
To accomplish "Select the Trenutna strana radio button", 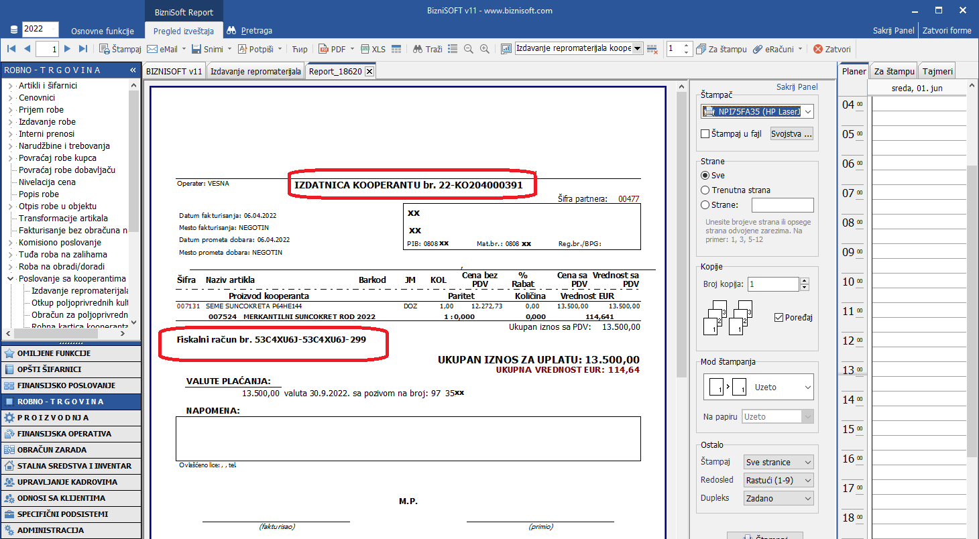I will pyautogui.click(x=705, y=190).
